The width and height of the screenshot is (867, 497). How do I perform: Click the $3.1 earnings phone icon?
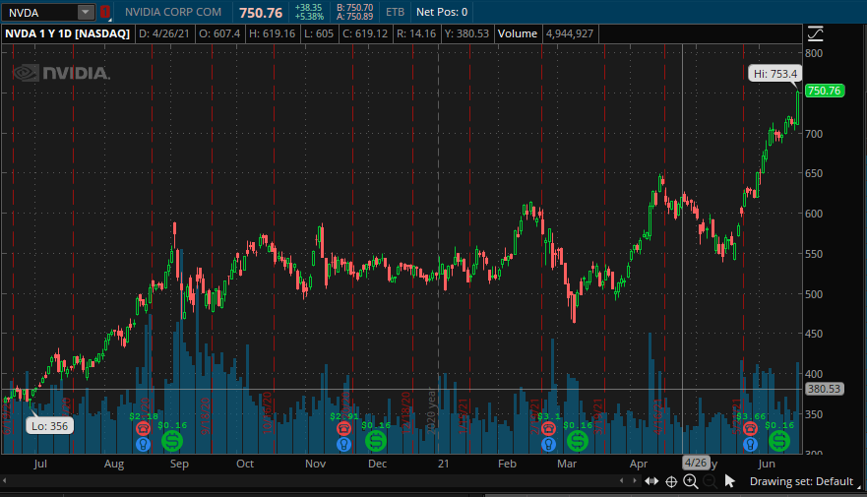[548, 428]
